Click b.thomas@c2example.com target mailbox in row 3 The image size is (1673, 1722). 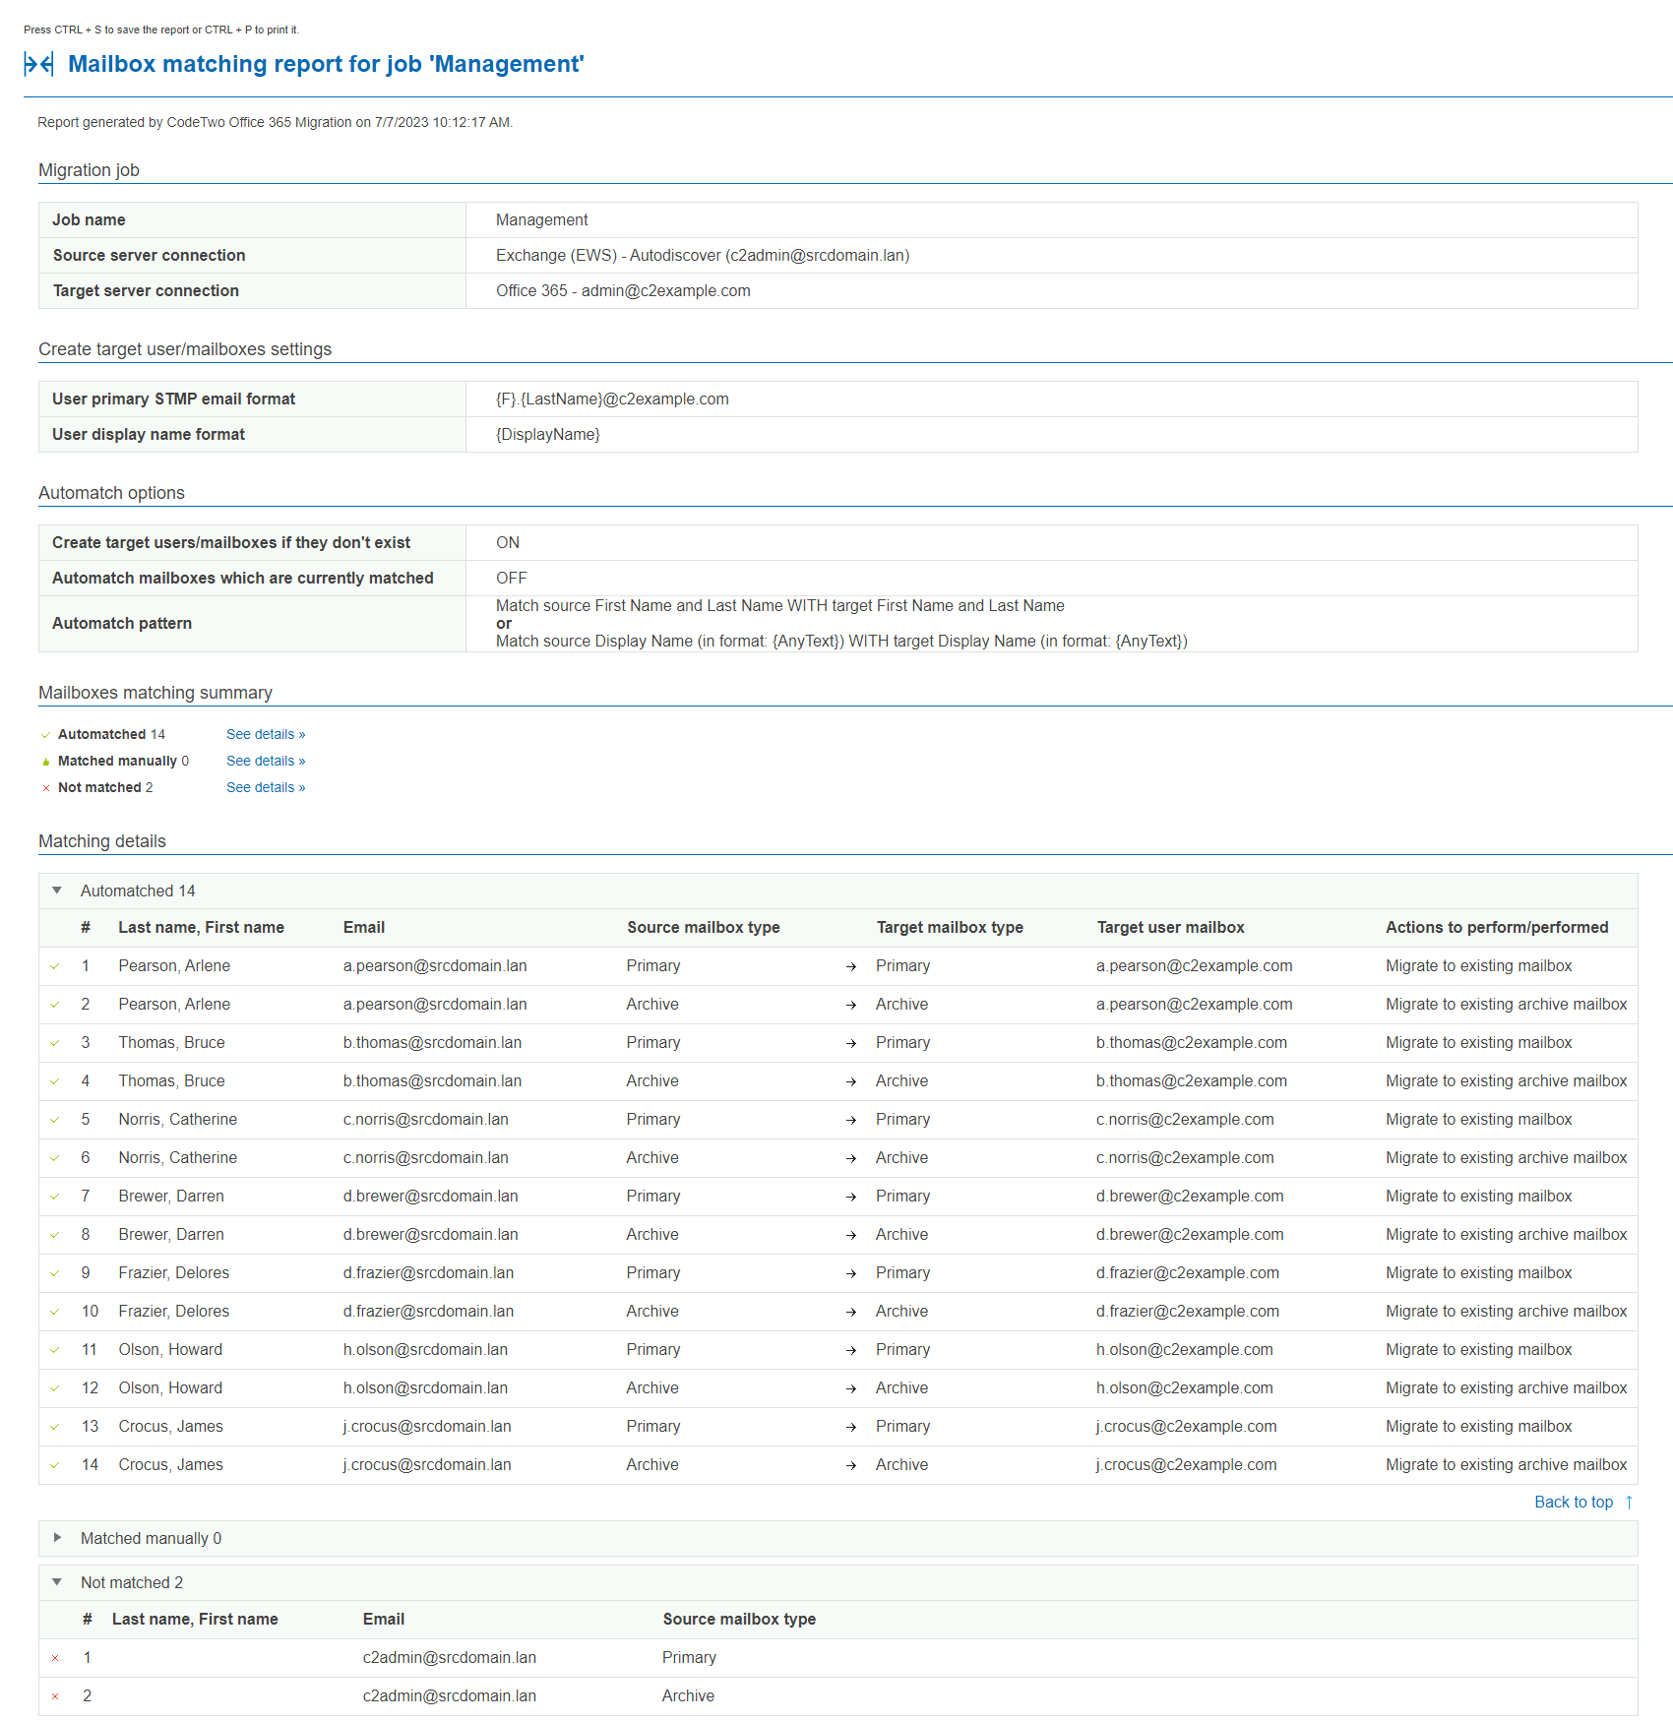click(1191, 1043)
